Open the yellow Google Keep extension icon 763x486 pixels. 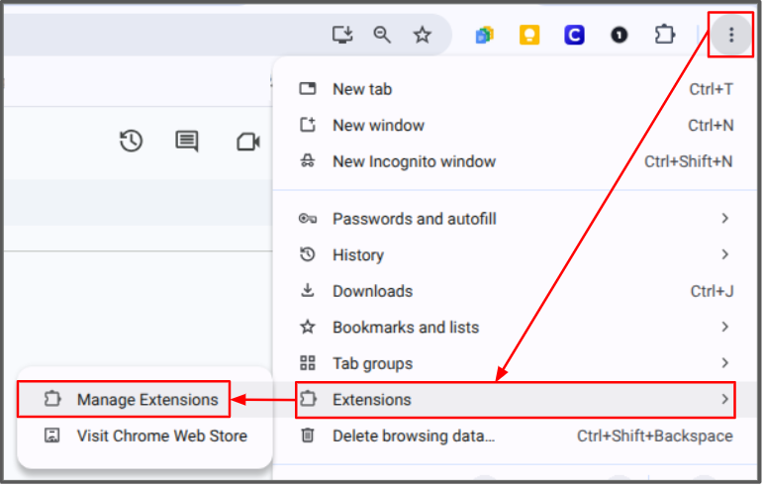click(529, 35)
